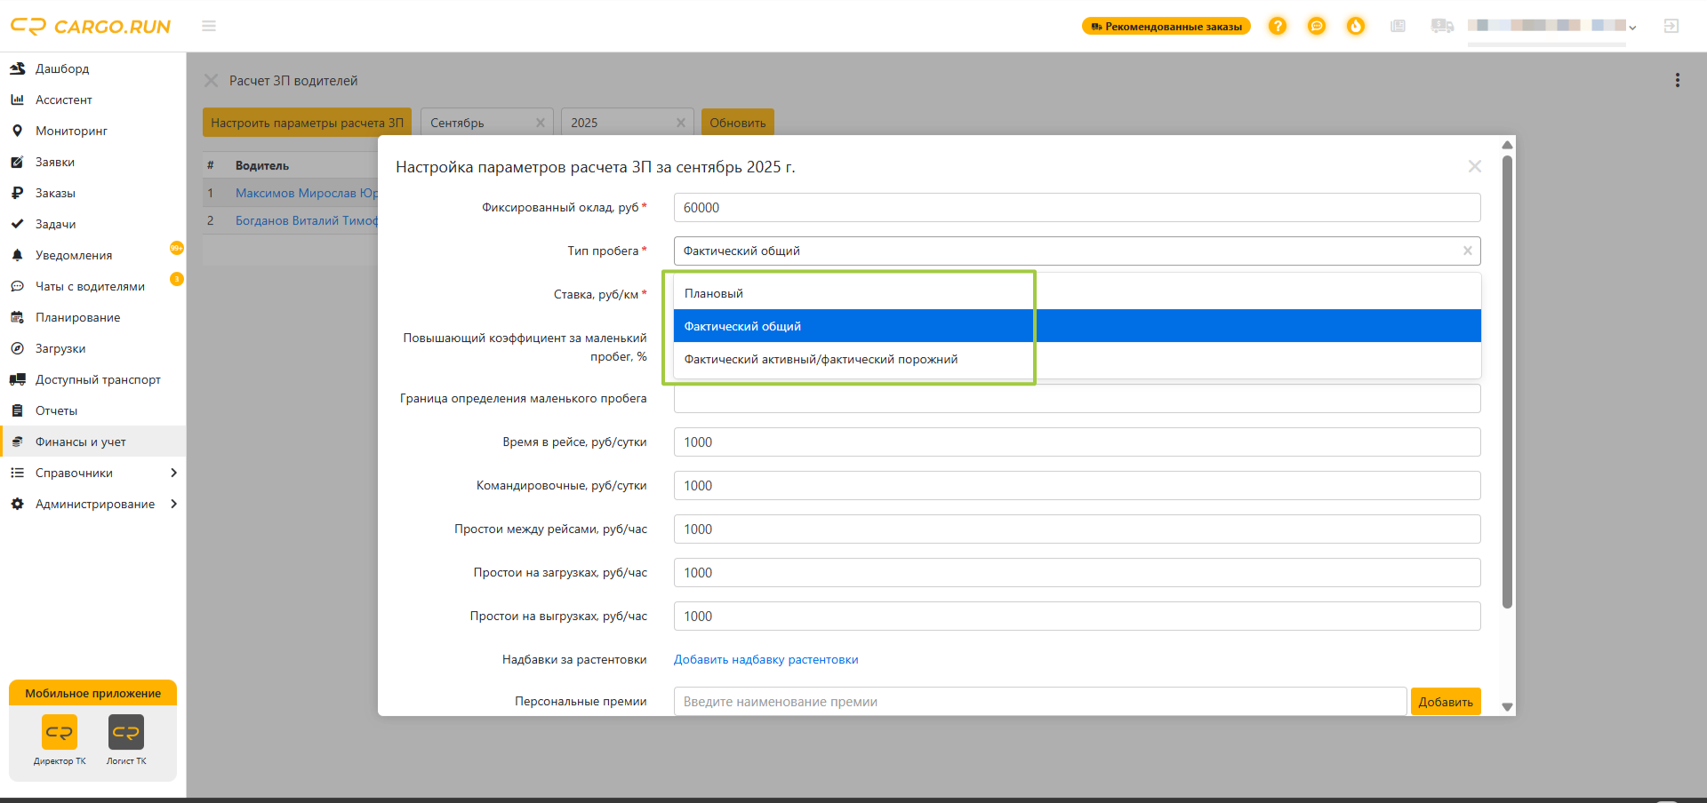Click the logout icon at top right
Viewport: 1707px width, 803px height.
pos(1671,27)
